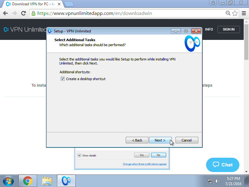This screenshot has height=187, width=249.
Task: Uncheck Create a desktop shortcut
Action: click(63, 79)
